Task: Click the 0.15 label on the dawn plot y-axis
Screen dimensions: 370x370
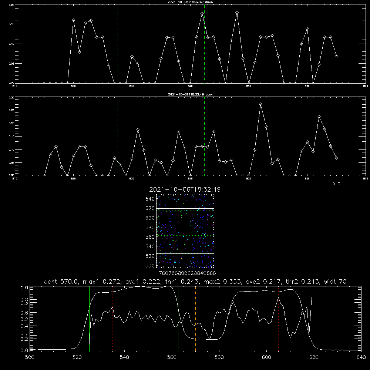Action: click(x=11, y=24)
